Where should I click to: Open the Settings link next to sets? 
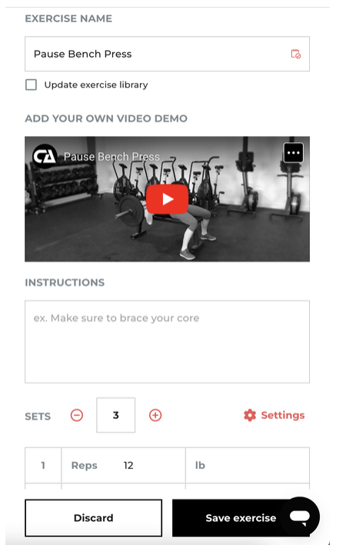[274, 415]
